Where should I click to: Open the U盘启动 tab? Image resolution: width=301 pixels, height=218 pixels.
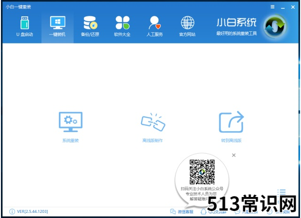pyautogui.click(x=25, y=27)
